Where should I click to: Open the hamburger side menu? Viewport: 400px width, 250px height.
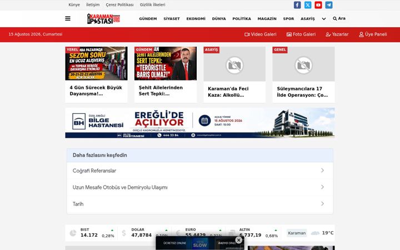click(x=68, y=19)
